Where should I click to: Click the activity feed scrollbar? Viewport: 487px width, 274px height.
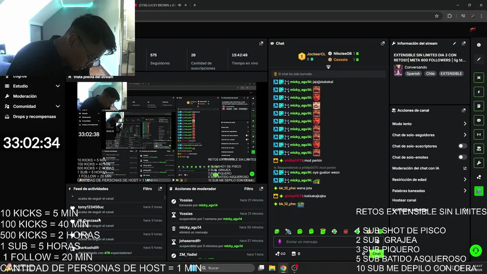165,198
